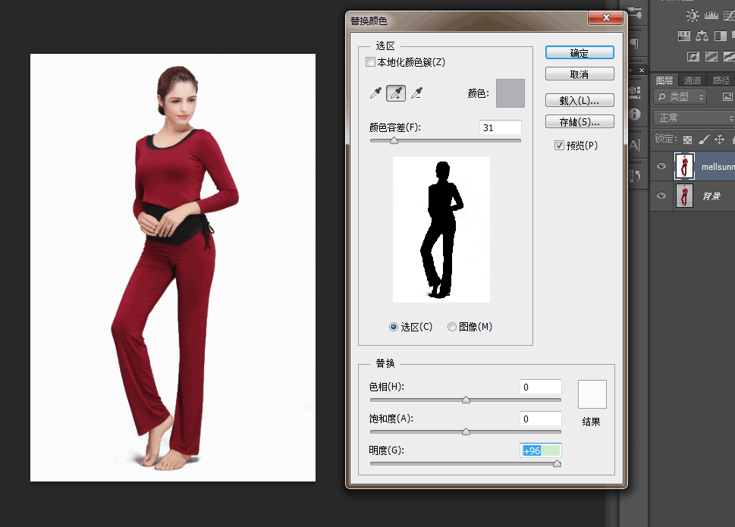Confirm with the OK button

click(580, 53)
